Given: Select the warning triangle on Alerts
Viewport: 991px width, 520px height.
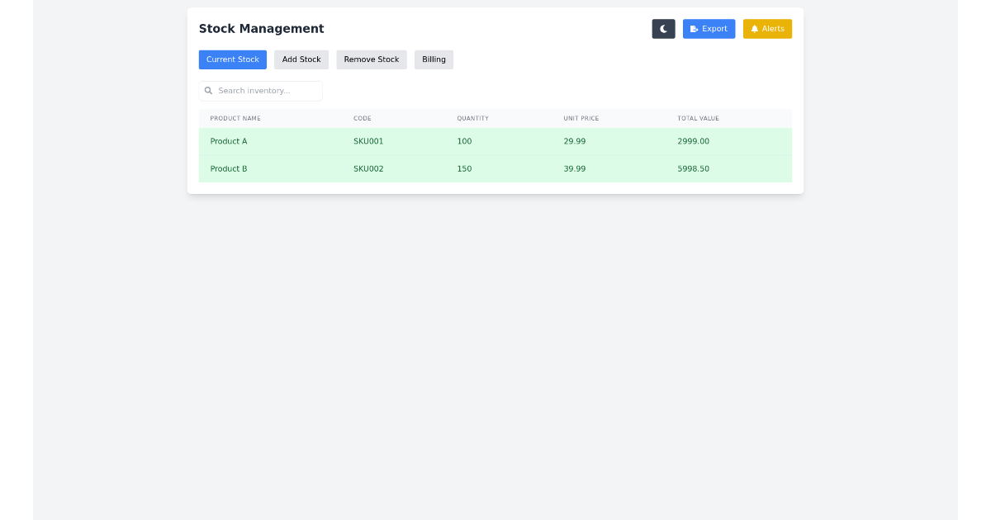Looking at the screenshot, I should (754, 28).
